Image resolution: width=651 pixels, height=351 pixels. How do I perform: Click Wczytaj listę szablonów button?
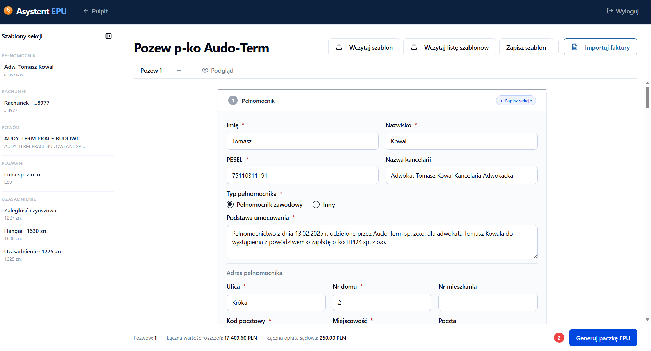click(x=449, y=47)
